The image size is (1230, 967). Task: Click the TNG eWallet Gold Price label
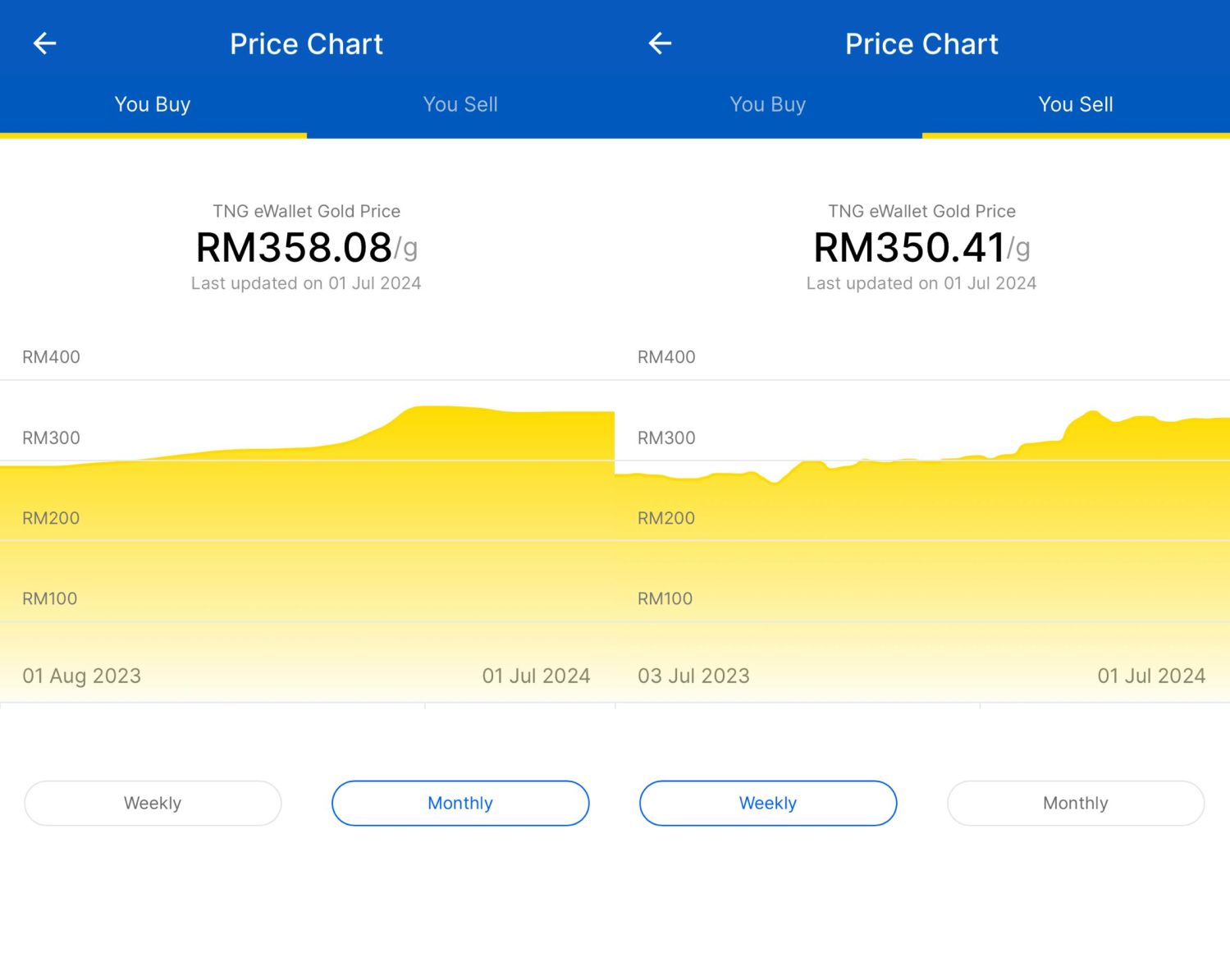click(x=306, y=211)
